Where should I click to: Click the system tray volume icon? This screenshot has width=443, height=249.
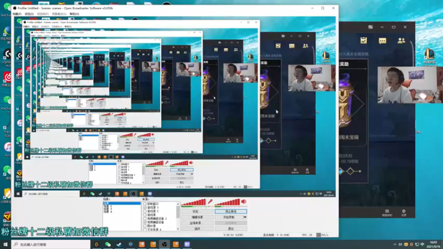[x=400, y=245]
